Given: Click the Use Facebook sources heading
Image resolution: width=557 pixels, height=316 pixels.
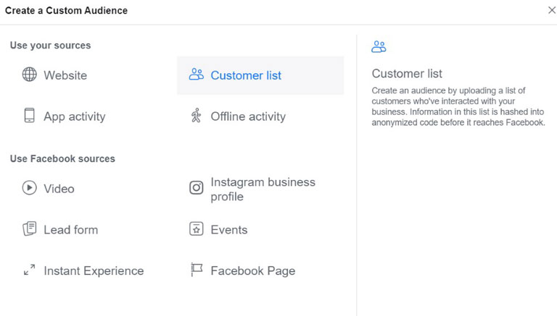Looking at the screenshot, I should click(x=62, y=158).
